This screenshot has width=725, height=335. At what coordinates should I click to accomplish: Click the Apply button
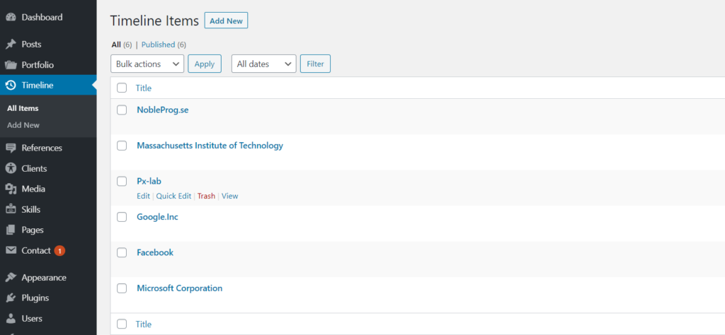(x=205, y=64)
